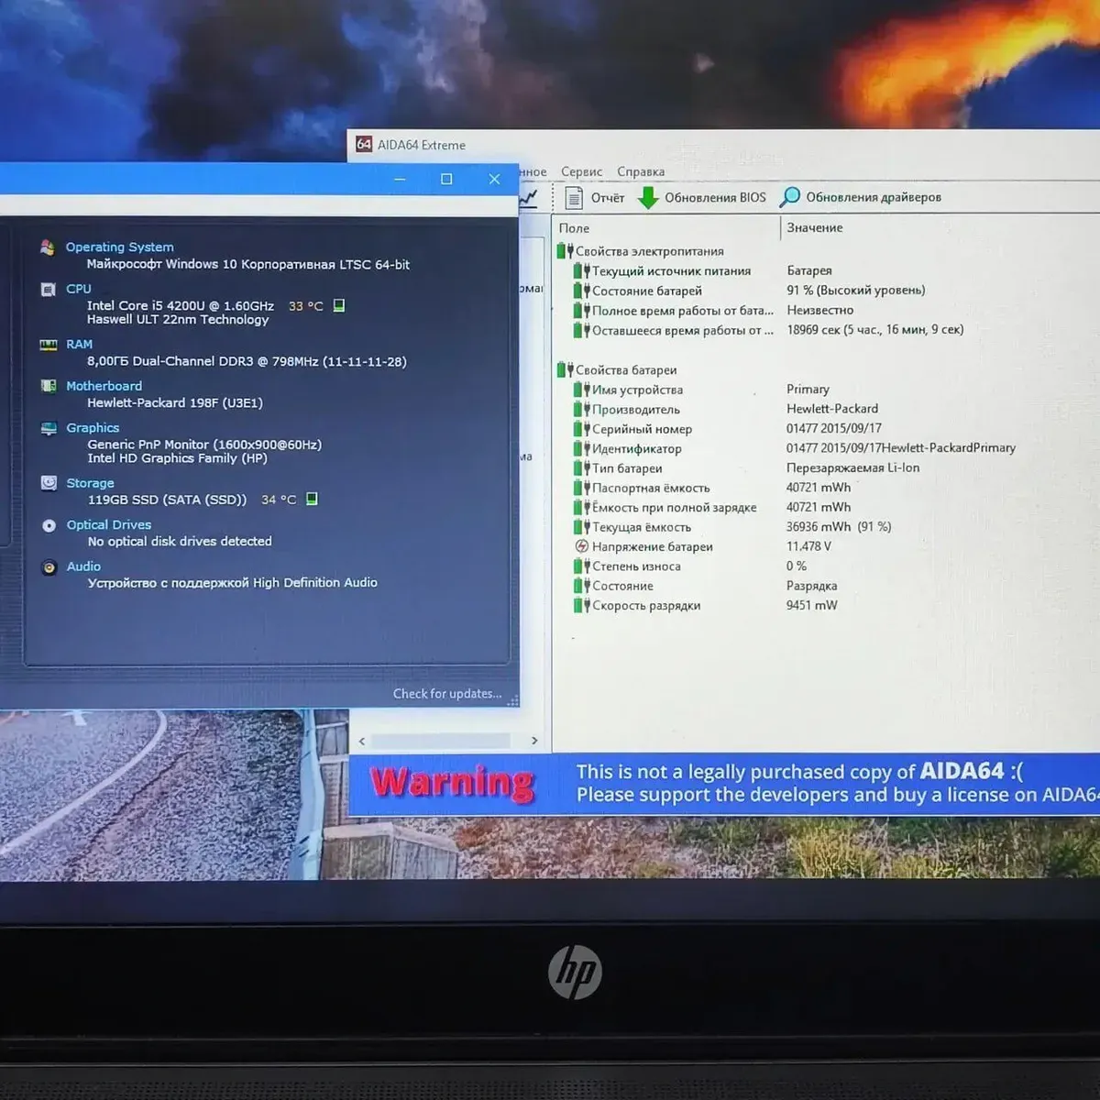Click the Storage drive icon
This screenshot has width=1100, height=1100.
point(49,483)
